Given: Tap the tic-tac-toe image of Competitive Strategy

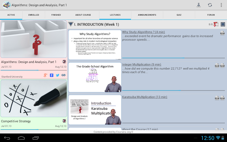Looking at the screenshot, I should point(34,98).
